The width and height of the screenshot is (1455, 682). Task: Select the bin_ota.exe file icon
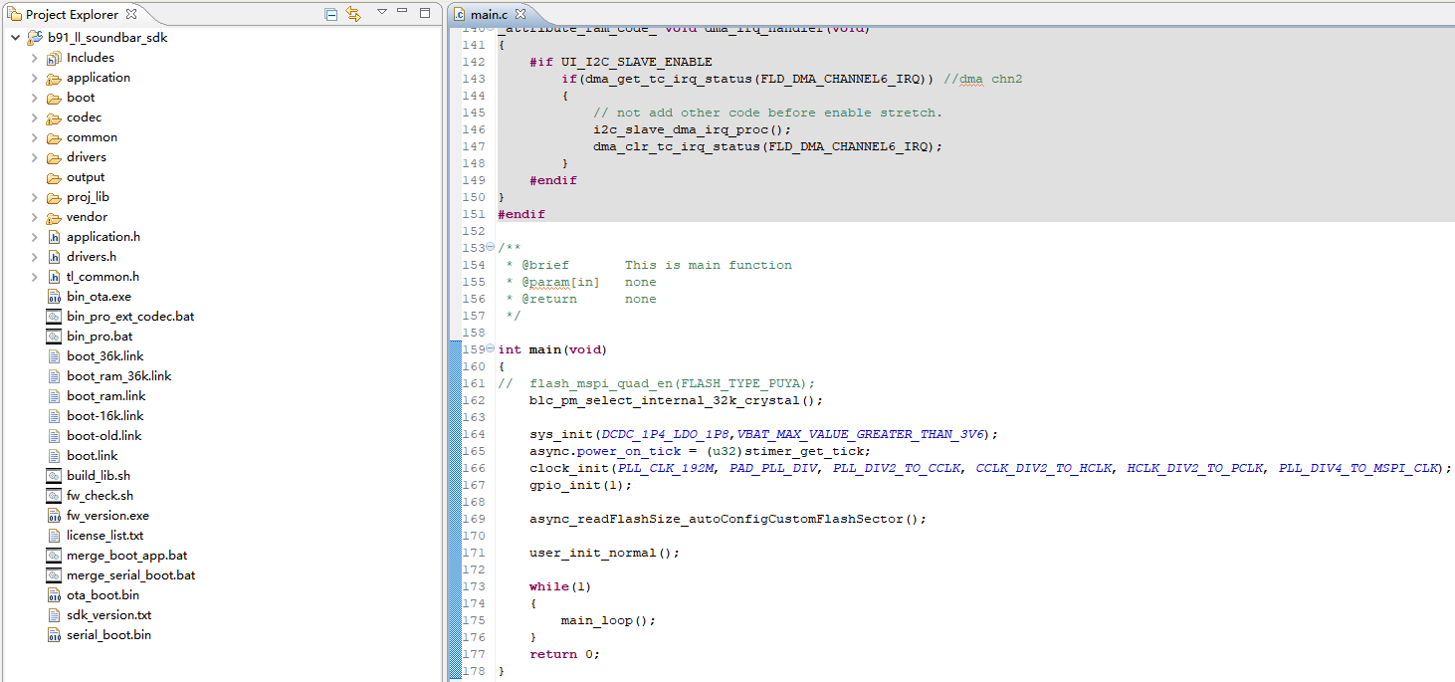pyautogui.click(x=54, y=297)
